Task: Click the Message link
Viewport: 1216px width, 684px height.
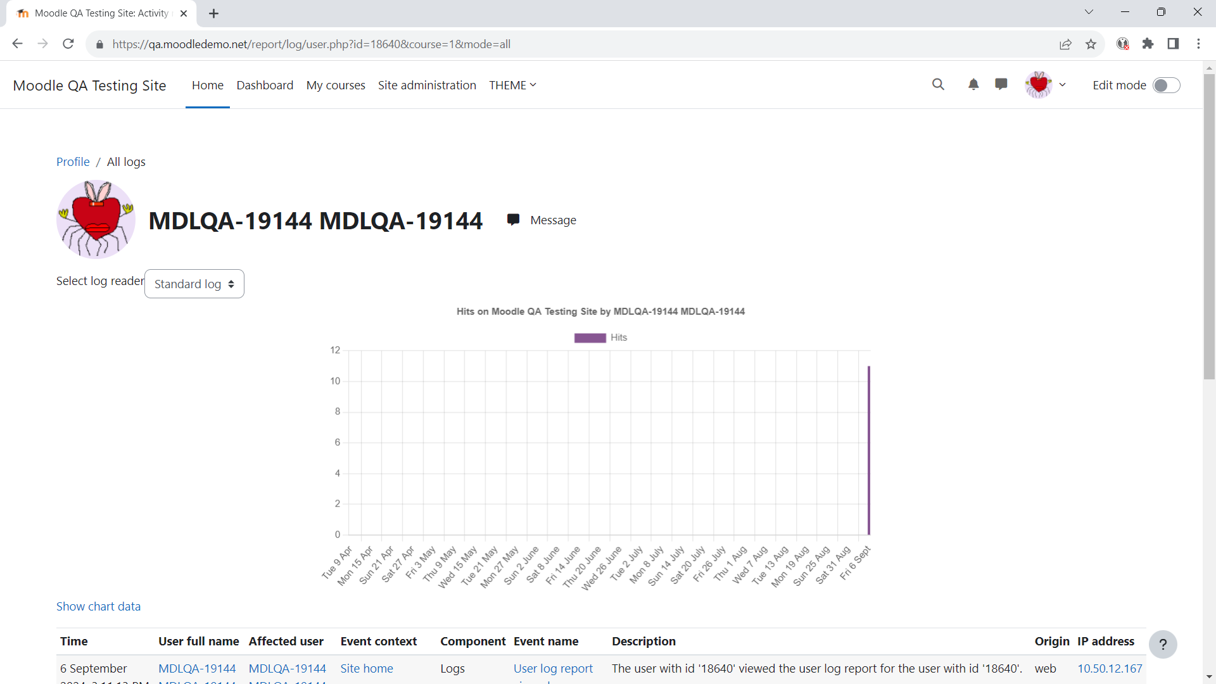Action: pyautogui.click(x=553, y=220)
